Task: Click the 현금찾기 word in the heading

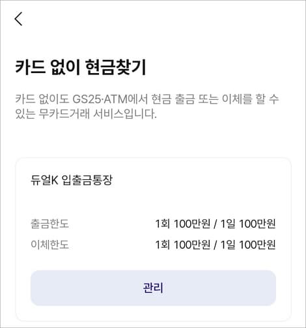Action: pyautogui.click(x=115, y=67)
